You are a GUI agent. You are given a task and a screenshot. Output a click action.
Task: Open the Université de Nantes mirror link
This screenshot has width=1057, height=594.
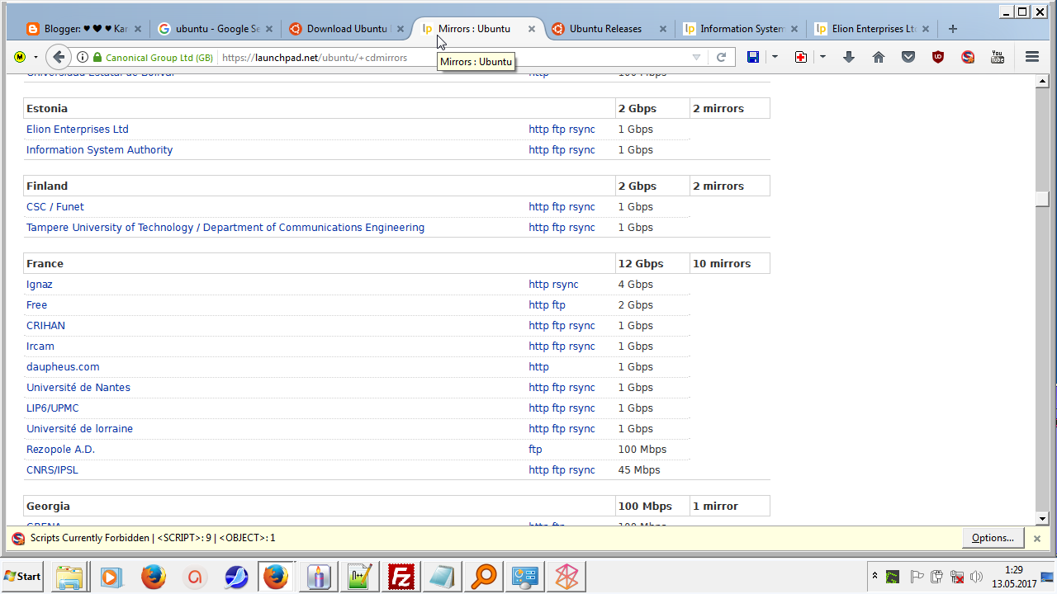click(78, 388)
